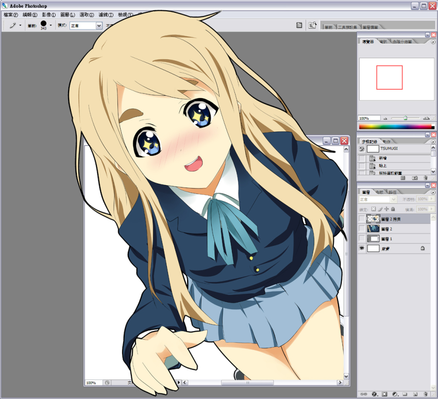Hide the 背景 layer via eye icon
Screen dimensions: 438x399
(x=362, y=248)
